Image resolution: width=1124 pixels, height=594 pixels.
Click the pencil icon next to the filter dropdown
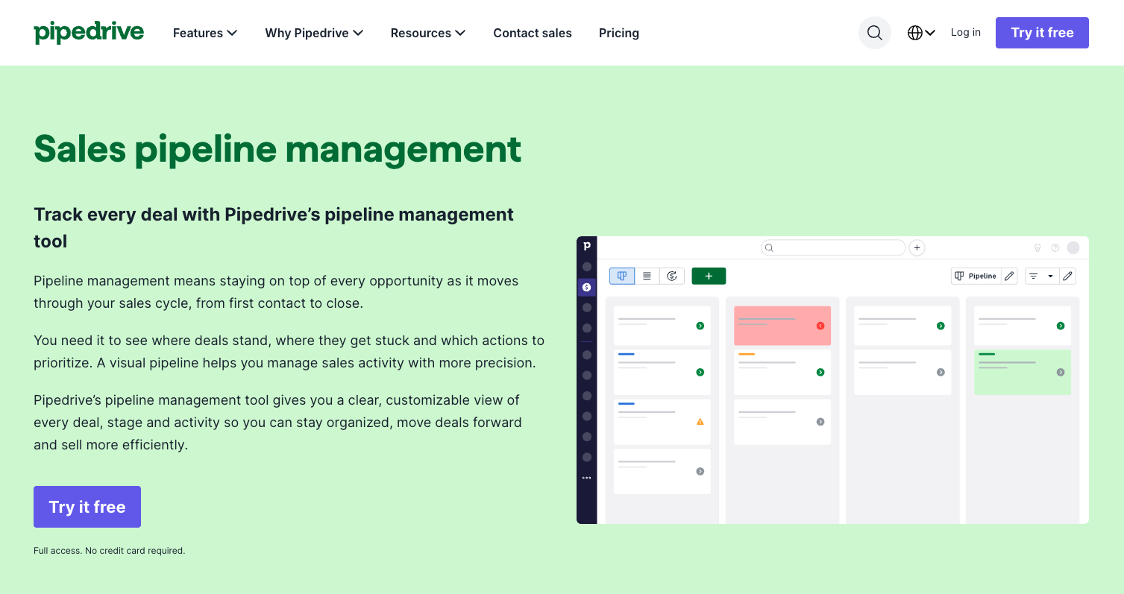pyautogui.click(x=1067, y=276)
